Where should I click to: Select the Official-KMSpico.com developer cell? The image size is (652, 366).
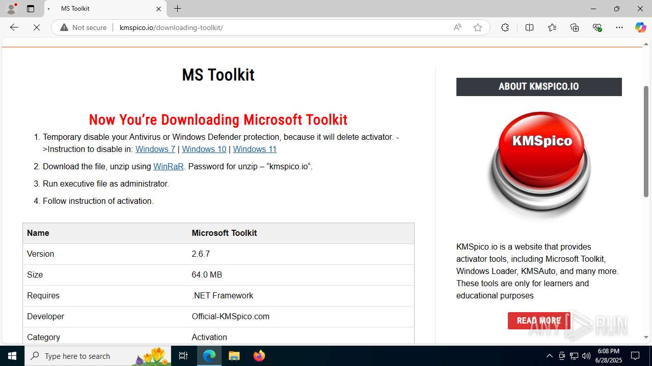click(x=301, y=316)
